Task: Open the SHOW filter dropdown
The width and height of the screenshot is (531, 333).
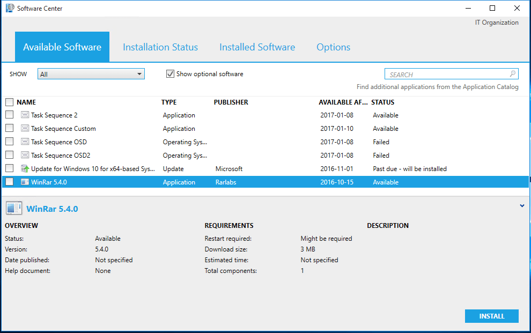Action: 91,74
